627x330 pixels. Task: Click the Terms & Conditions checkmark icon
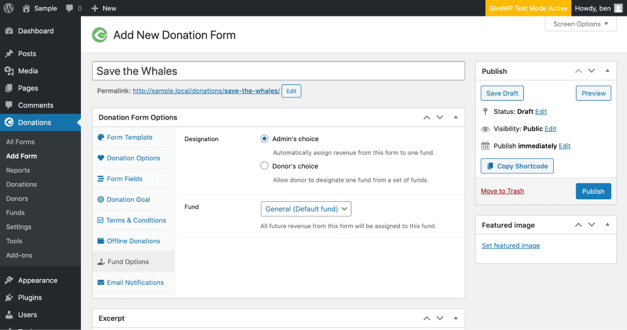[x=101, y=220]
